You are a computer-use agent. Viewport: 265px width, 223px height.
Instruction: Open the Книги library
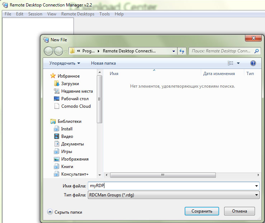point(67,167)
